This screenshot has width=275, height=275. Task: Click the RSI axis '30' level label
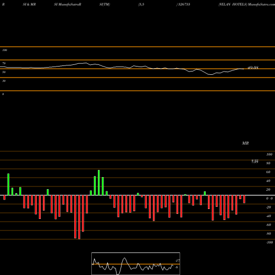coord(4,81)
